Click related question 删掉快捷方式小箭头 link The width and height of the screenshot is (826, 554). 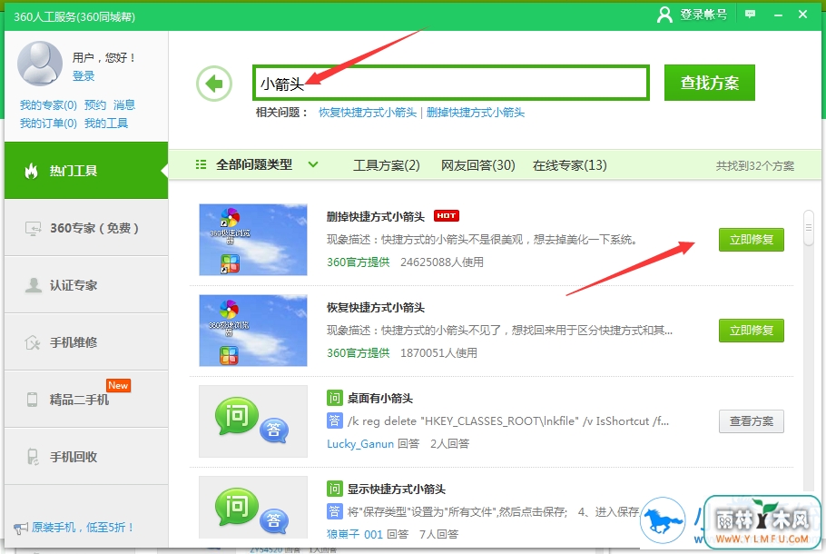tap(475, 113)
